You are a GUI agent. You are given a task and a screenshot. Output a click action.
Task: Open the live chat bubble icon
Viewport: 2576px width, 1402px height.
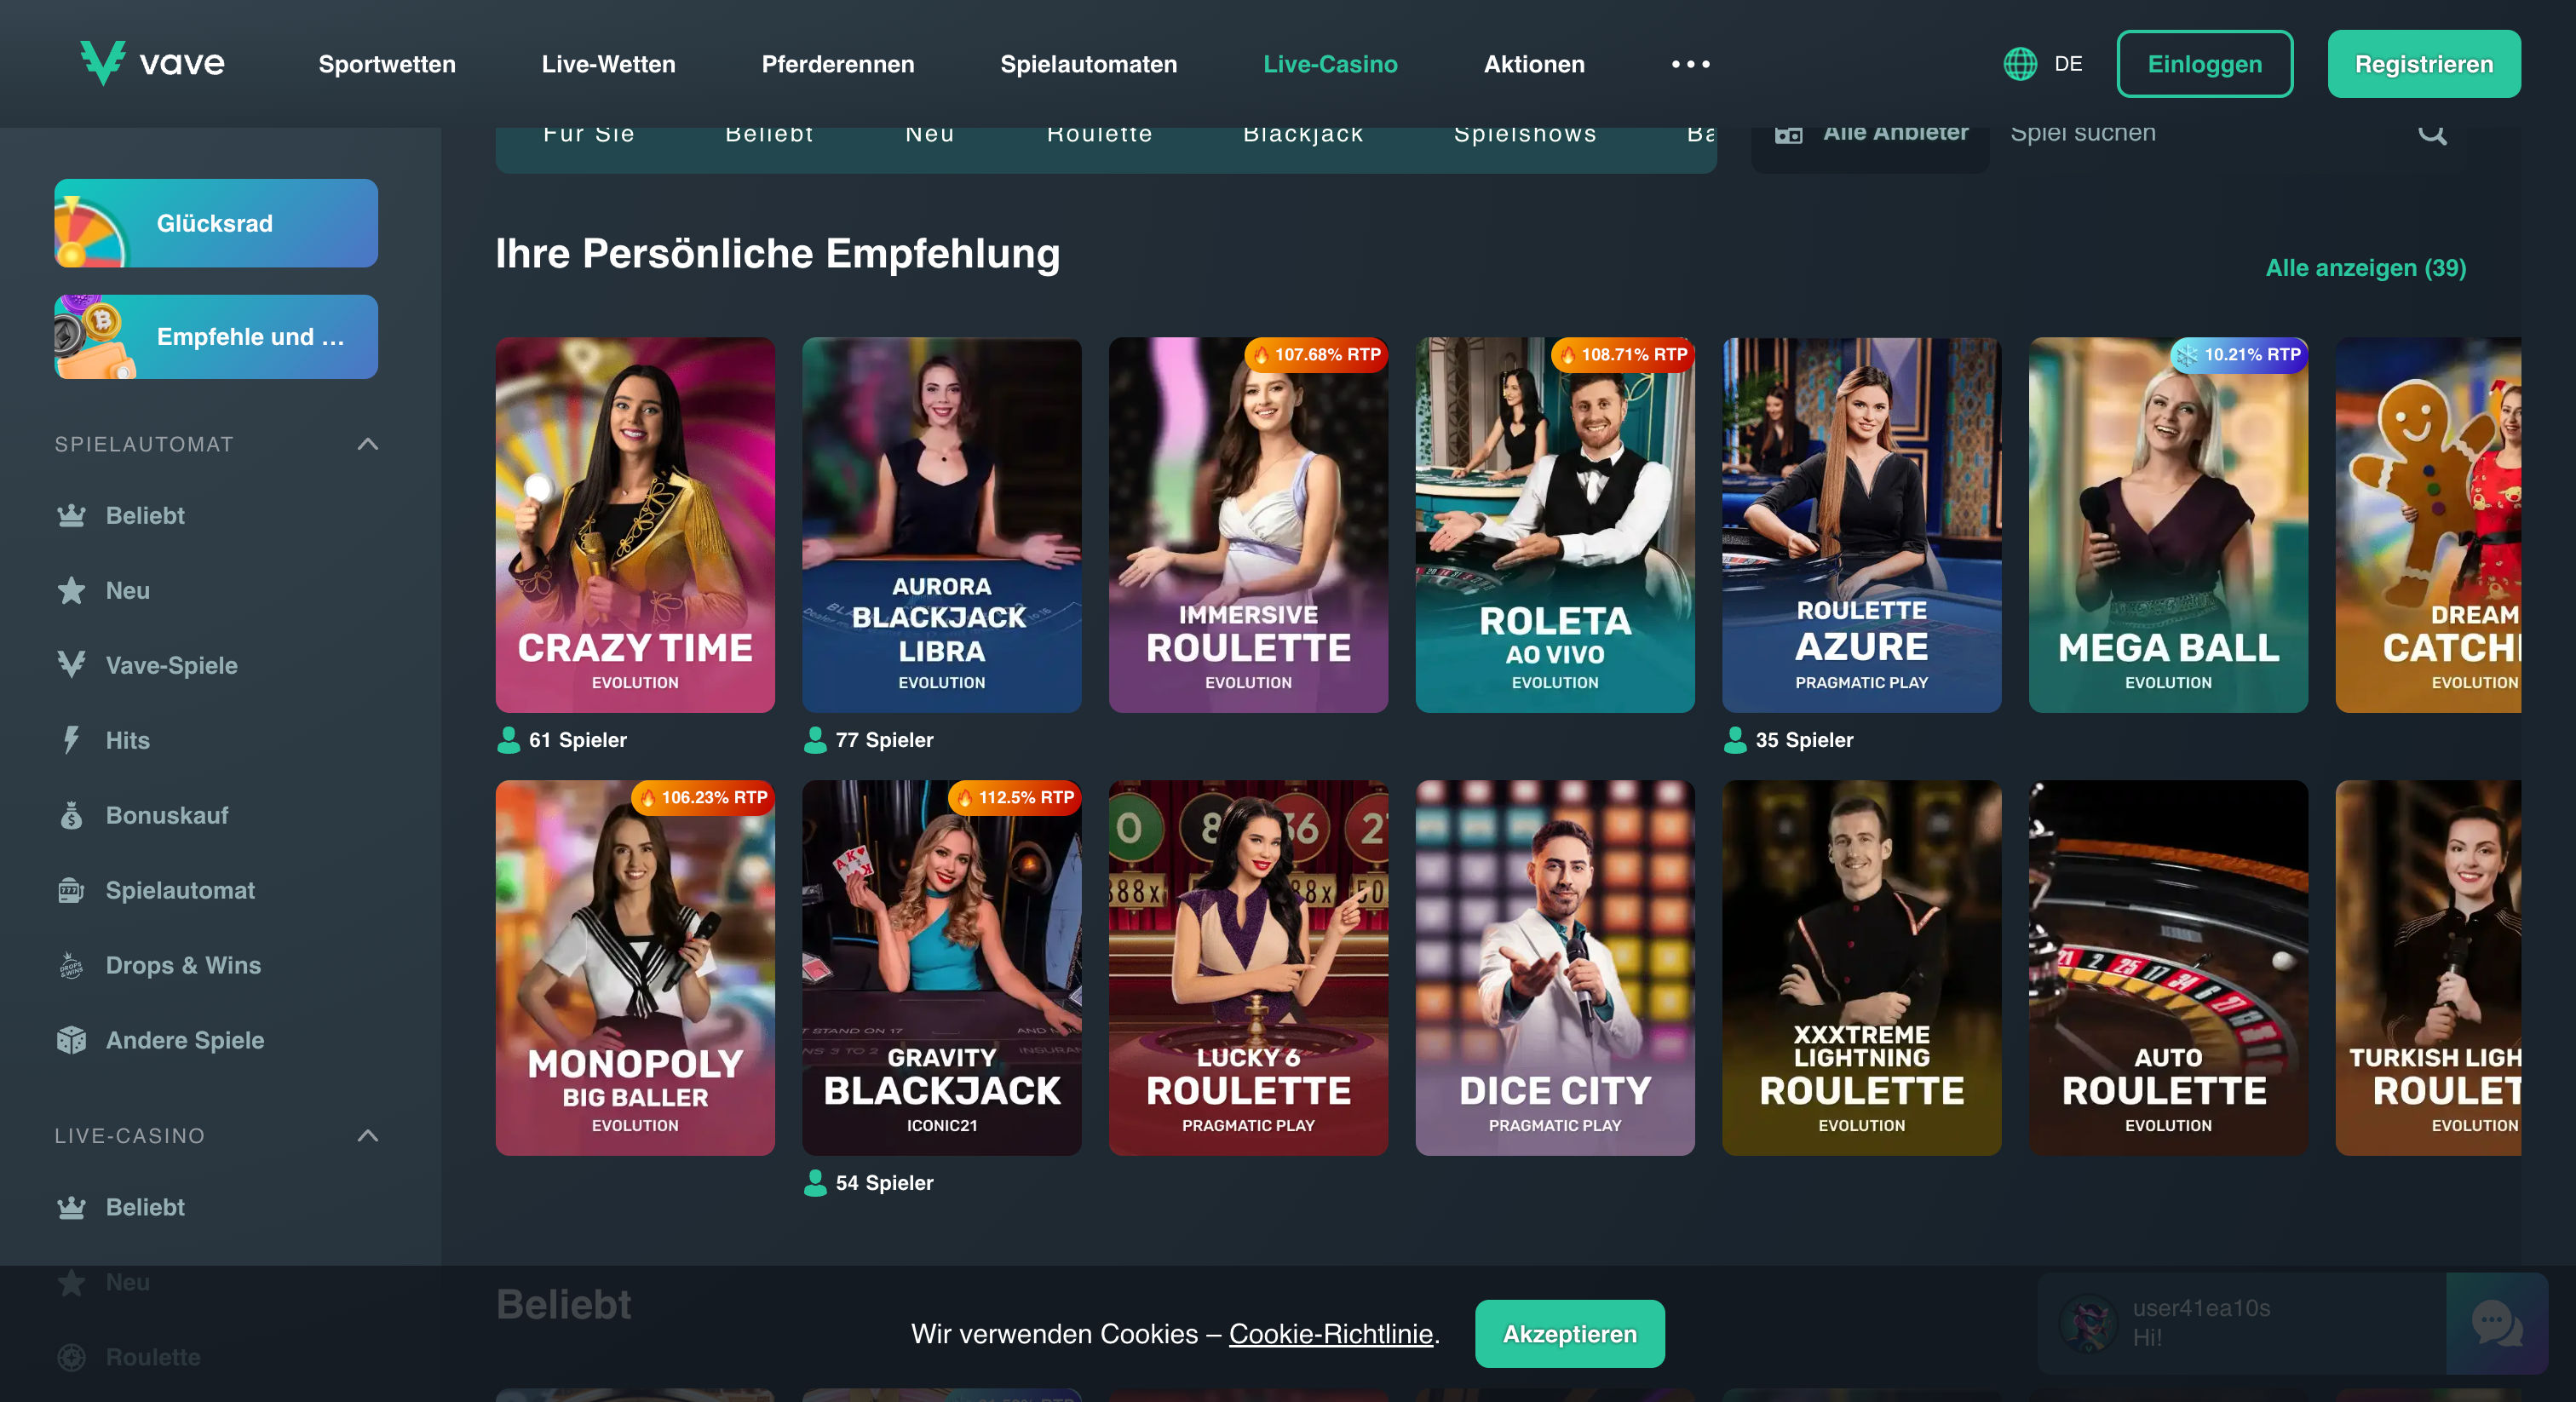point(2496,1322)
